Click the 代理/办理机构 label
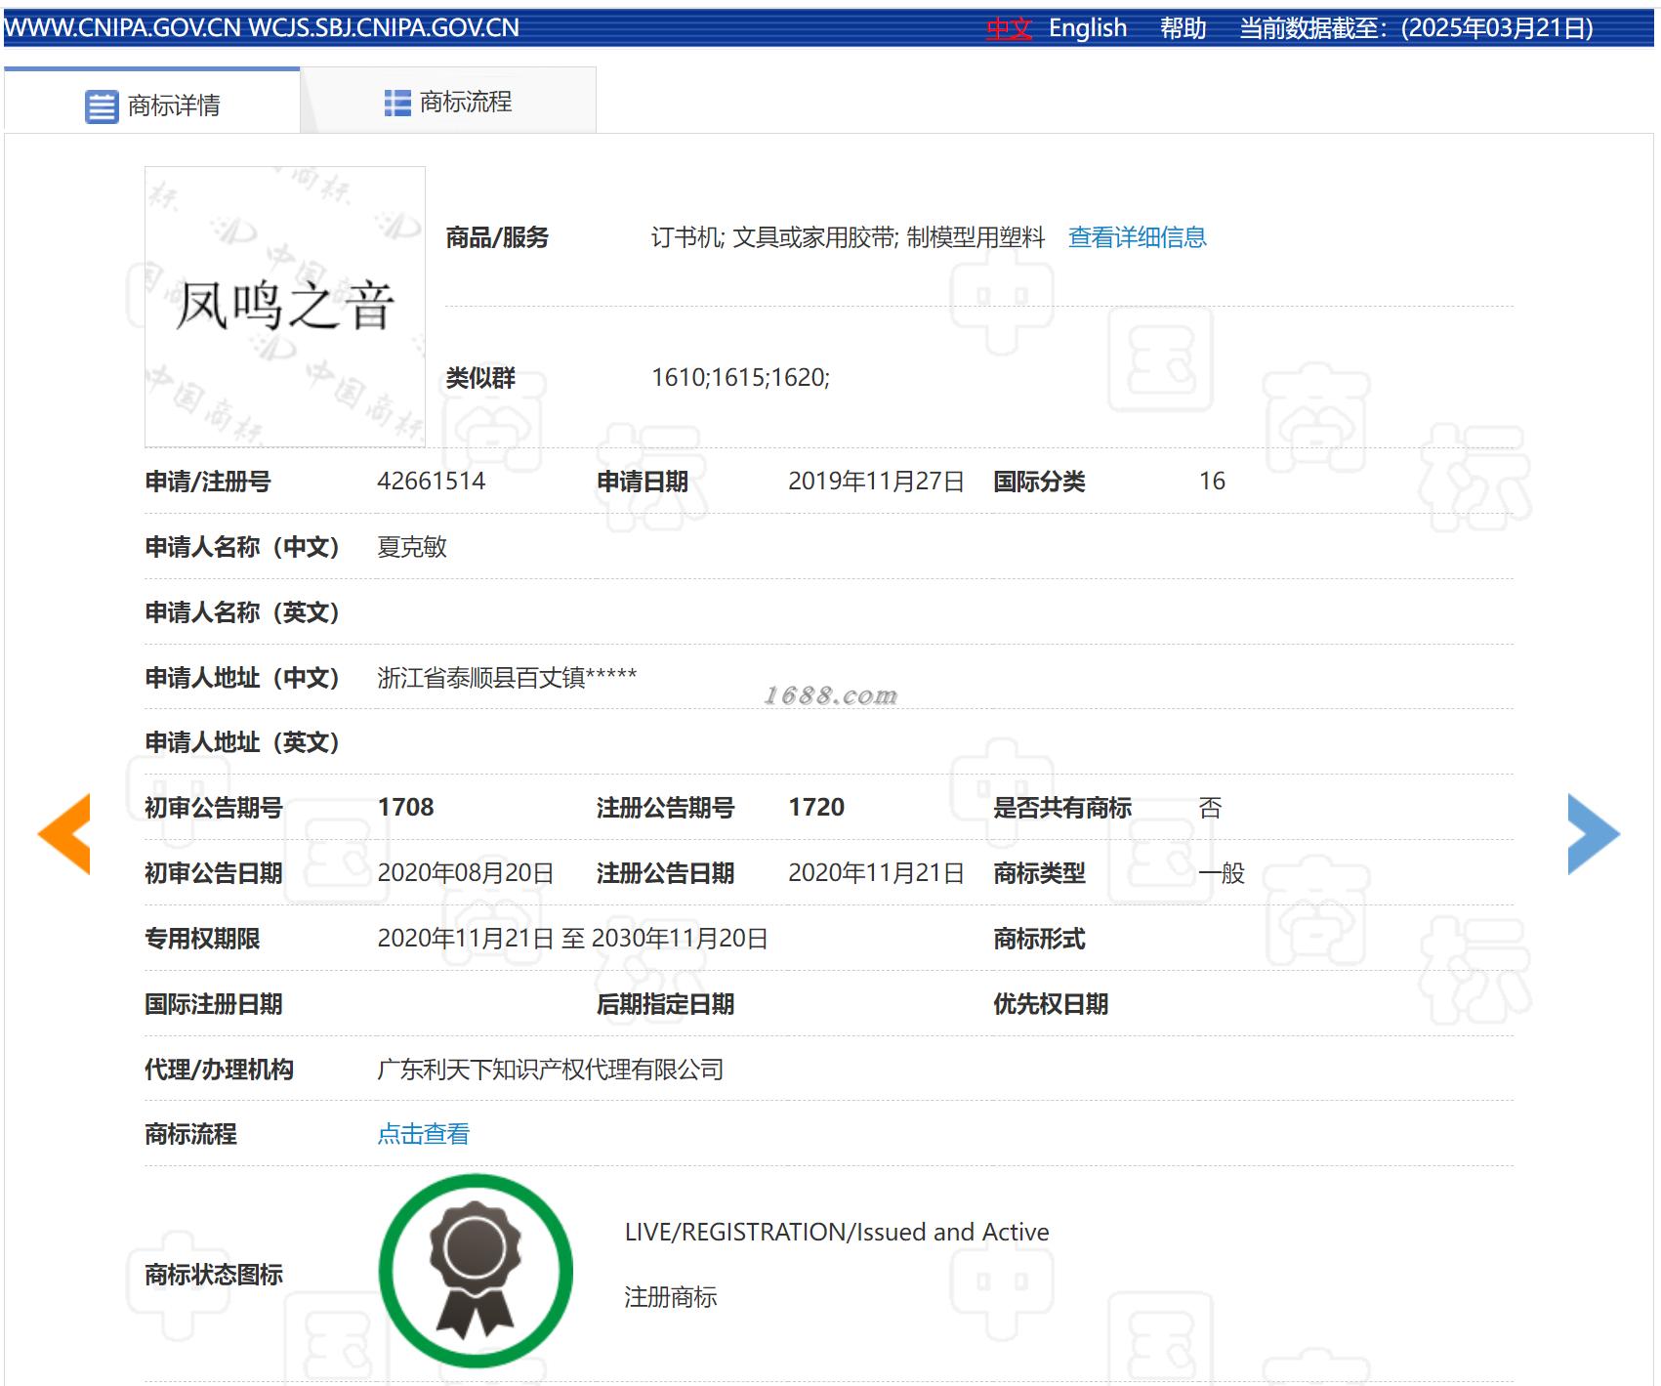 pyautogui.click(x=219, y=1070)
